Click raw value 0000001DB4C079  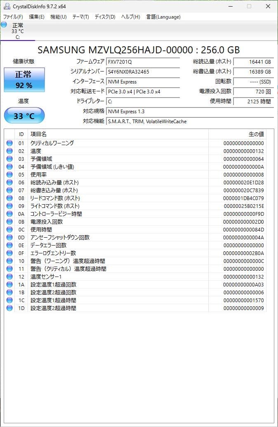tap(243, 198)
